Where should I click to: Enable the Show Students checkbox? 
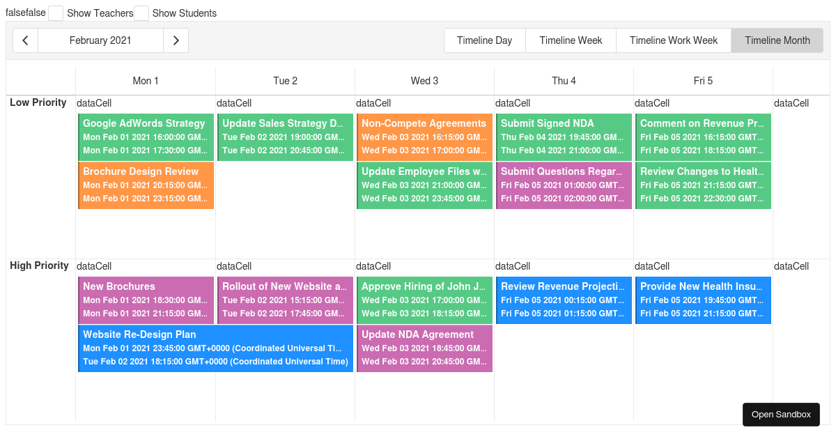point(141,13)
